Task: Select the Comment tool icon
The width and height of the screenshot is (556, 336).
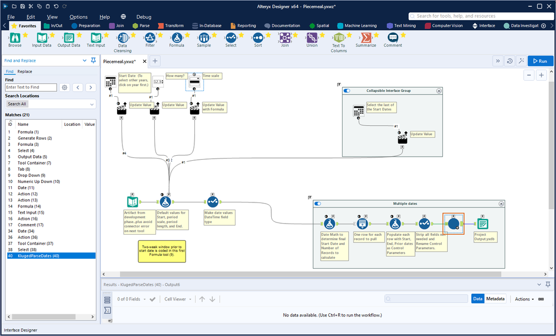Action: tap(393, 38)
